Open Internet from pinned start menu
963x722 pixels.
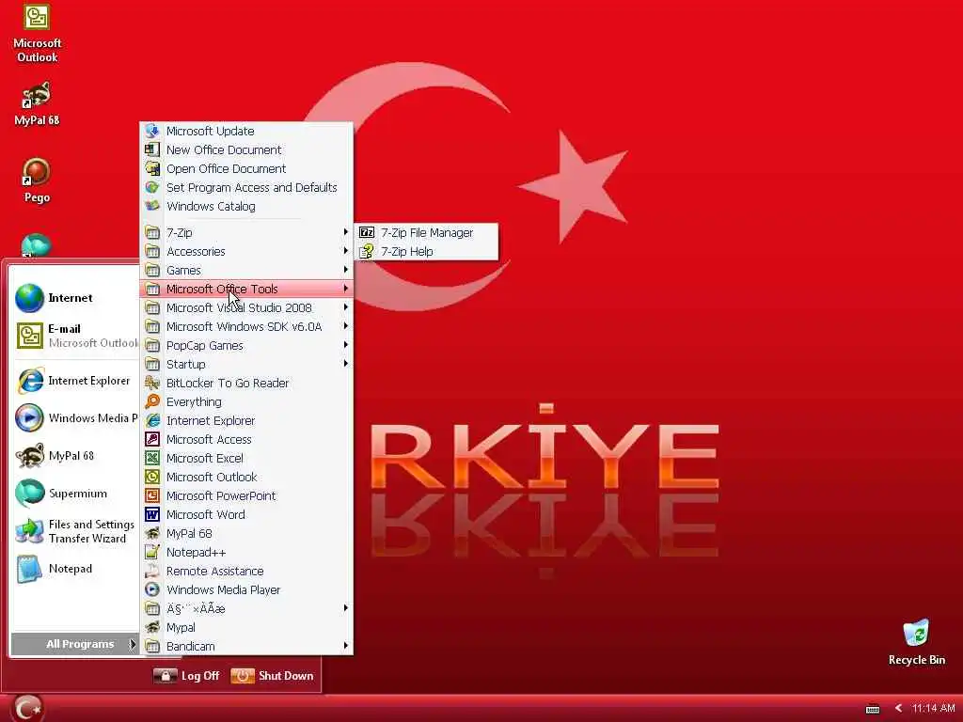[75, 298]
